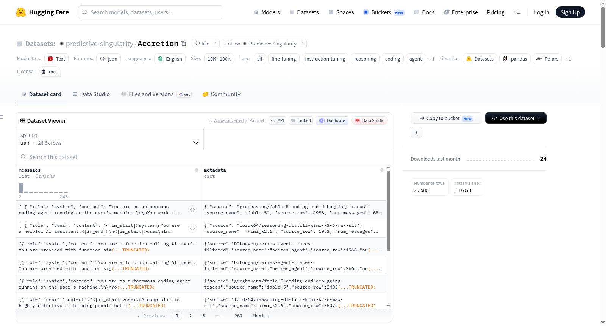Open the three-dot more actions button
Image resolution: width=606 pixels, height=326 pixels.
pos(416,133)
